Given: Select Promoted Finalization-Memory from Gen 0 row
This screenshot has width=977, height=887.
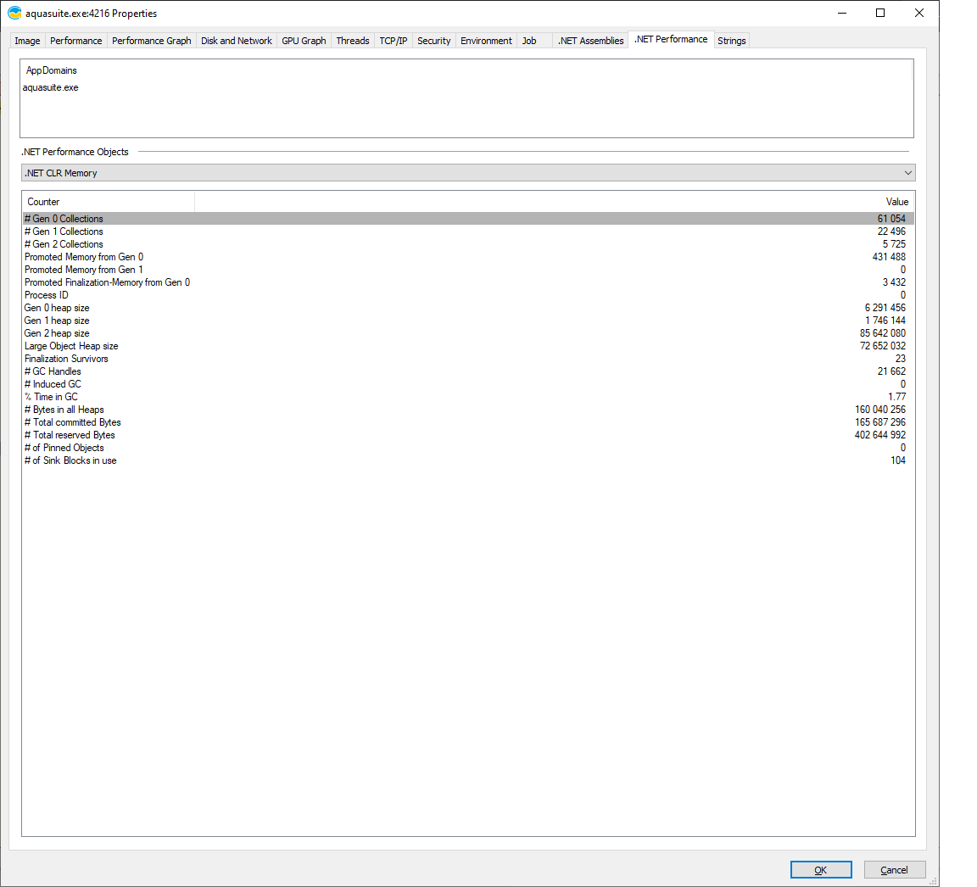Looking at the screenshot, I should tap(468, 282).
